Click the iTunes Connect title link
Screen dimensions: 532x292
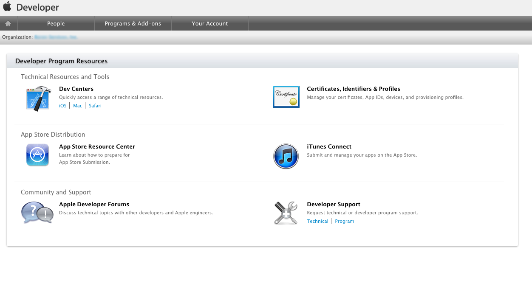(x=329, y=146)
